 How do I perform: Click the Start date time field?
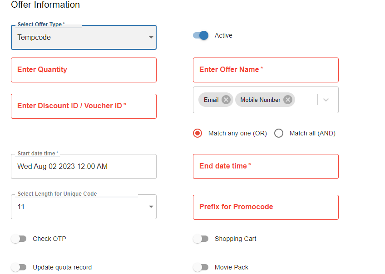[84, 167]
